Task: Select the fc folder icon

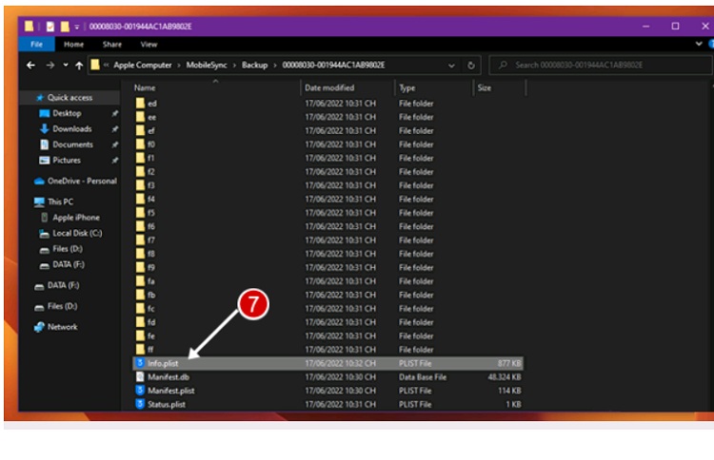Action: 140,308
